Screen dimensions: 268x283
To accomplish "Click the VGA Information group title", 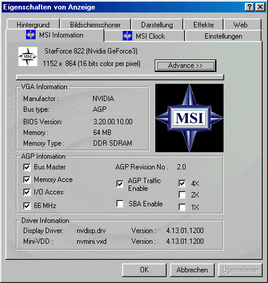I will 44,87.
